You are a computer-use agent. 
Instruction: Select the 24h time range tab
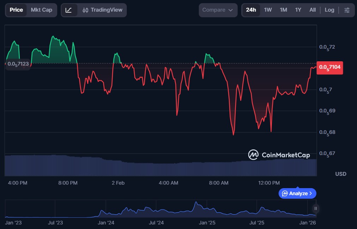click(251, 10)
